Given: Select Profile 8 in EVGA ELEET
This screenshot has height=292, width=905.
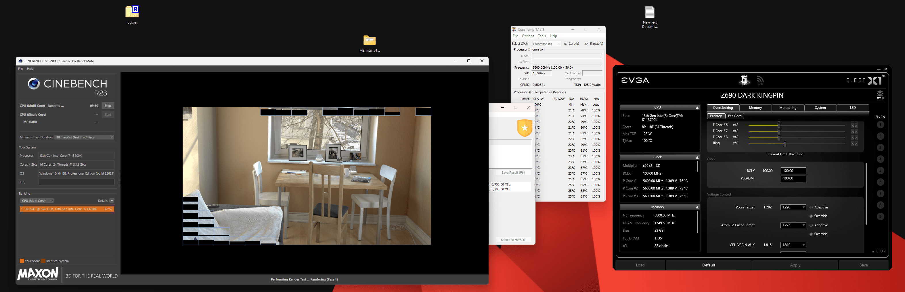Looking at the screenshot, I should click(x=880, y=205).
